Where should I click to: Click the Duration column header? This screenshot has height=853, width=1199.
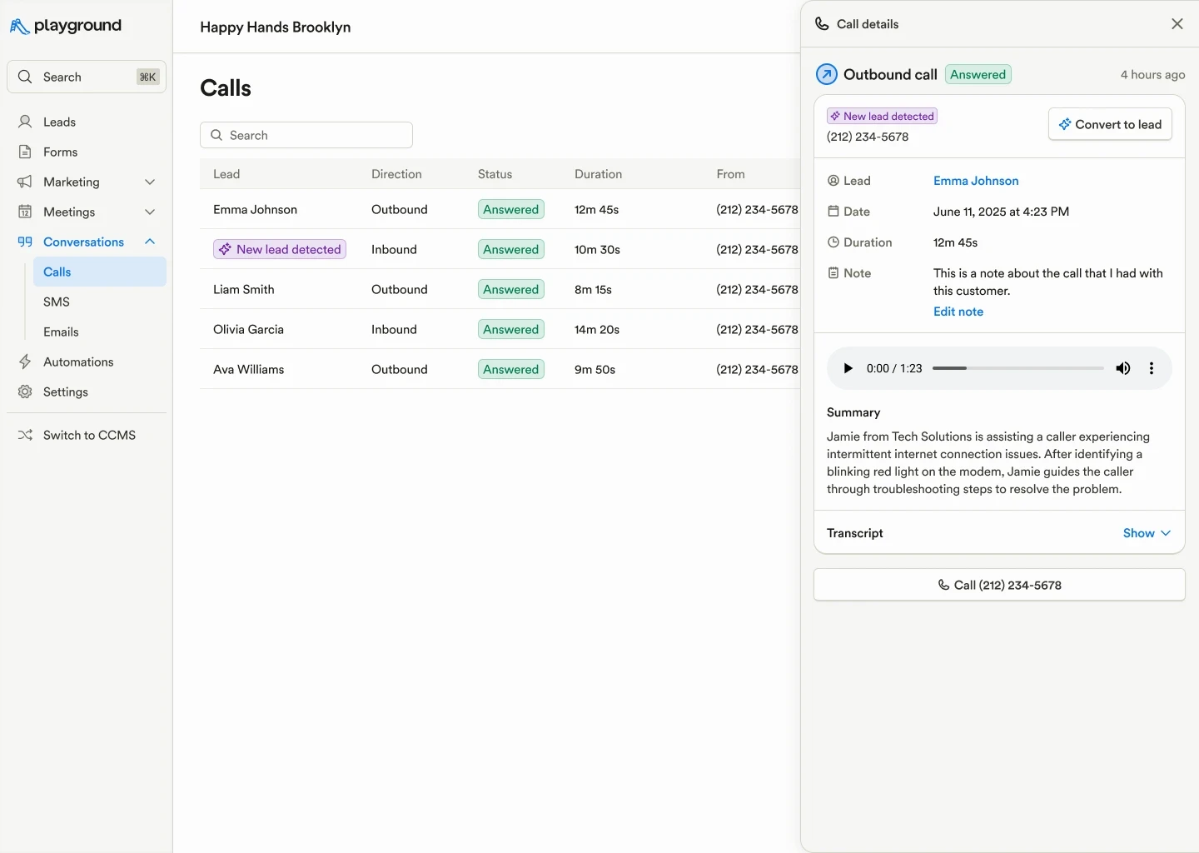(598, 174)
